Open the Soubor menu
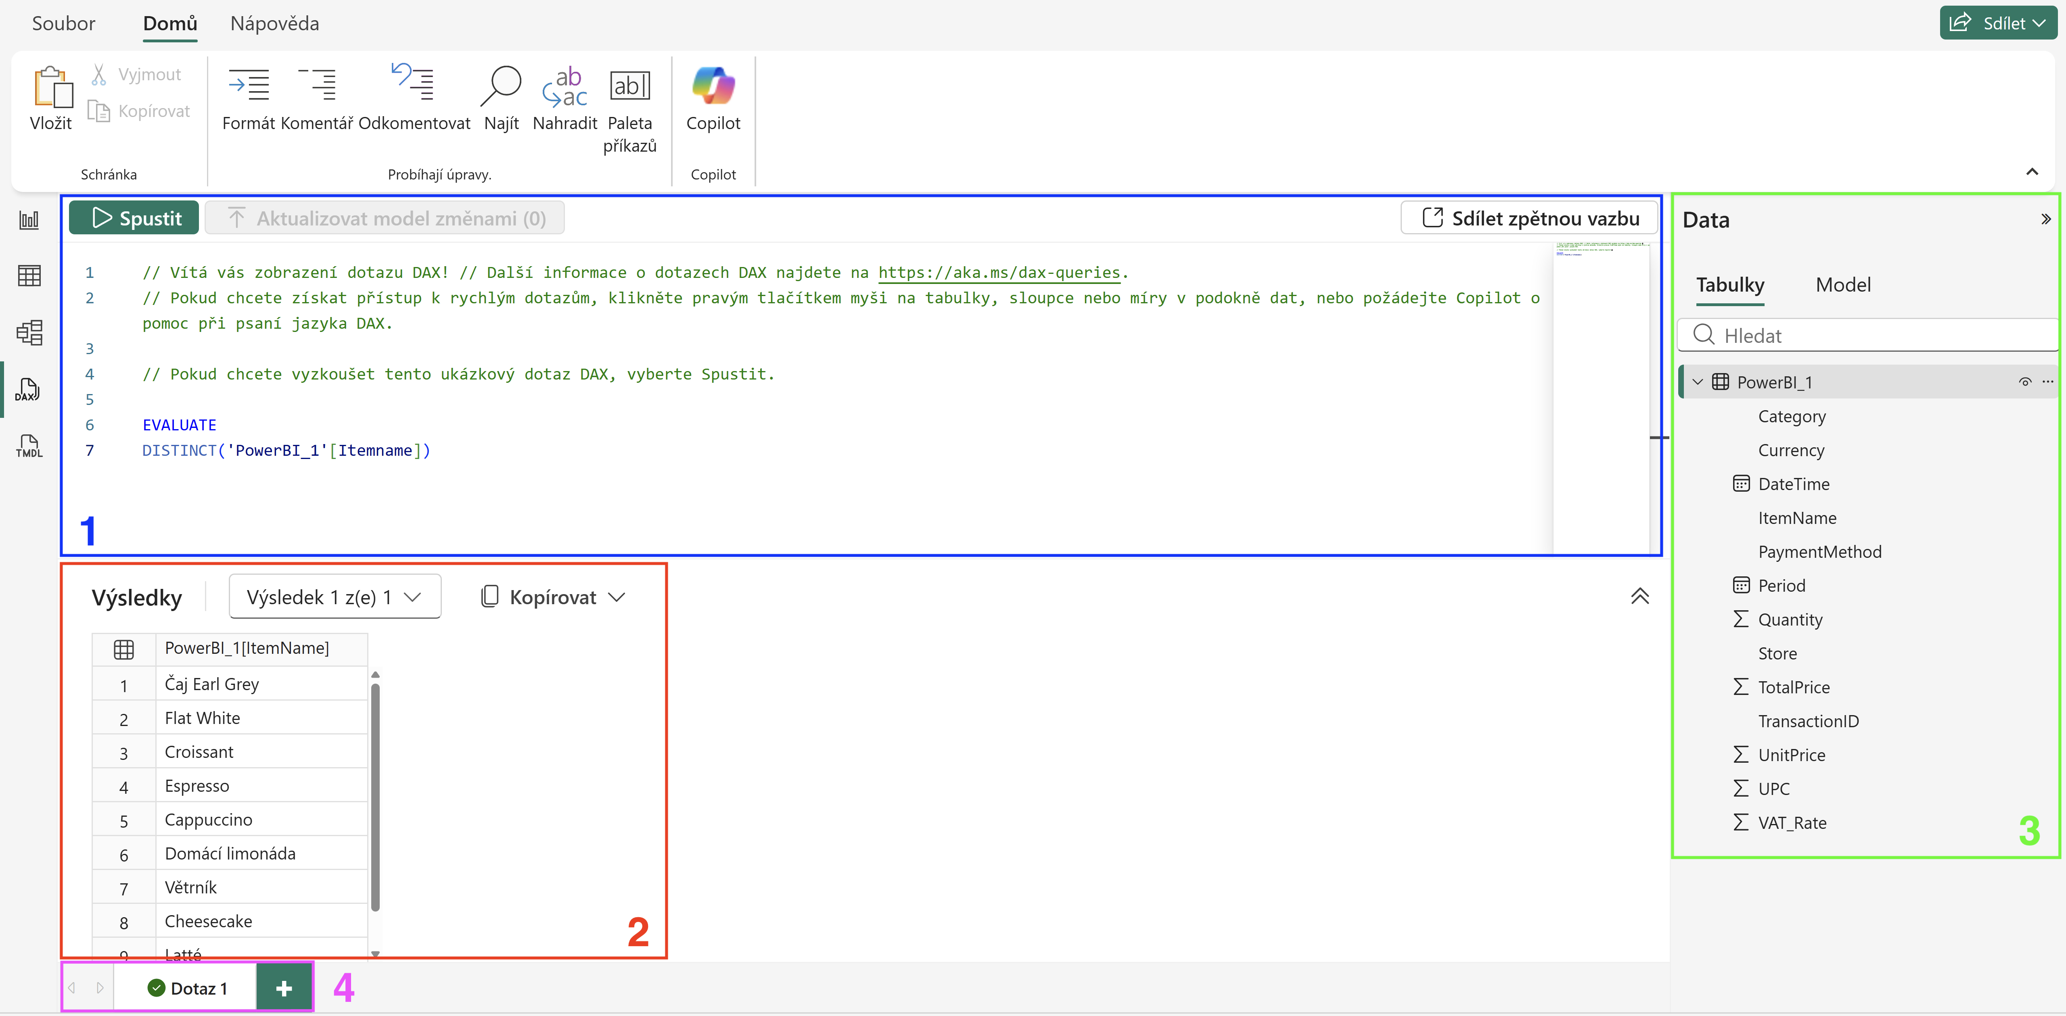This screenshot has width=2066, height=1016. [63, 23]
